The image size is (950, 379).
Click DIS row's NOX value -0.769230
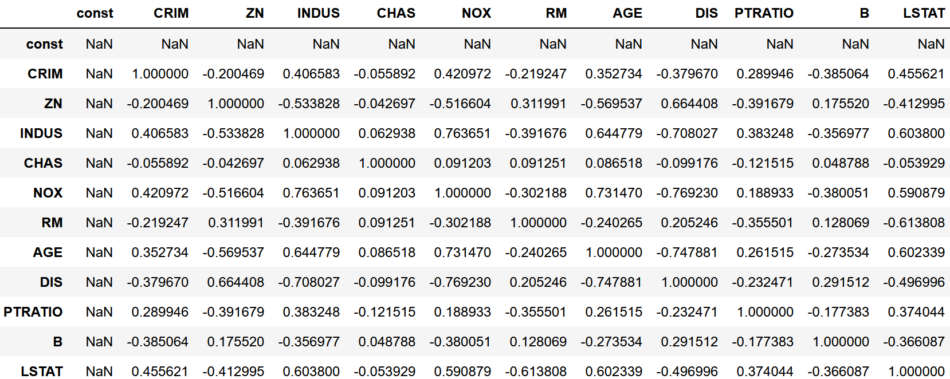[x=460, y=282]
